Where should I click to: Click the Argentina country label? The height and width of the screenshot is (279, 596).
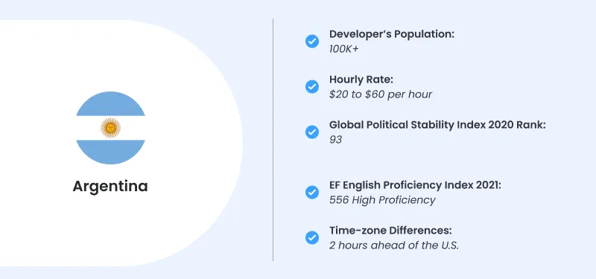pos(110,187)
